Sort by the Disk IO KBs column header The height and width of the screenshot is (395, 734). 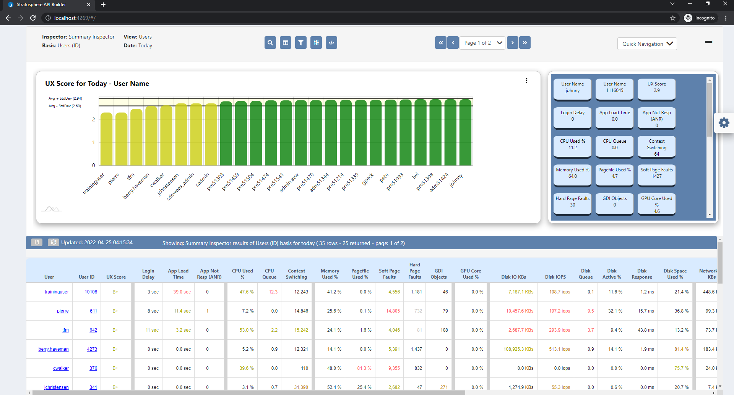tap(513, 277)
